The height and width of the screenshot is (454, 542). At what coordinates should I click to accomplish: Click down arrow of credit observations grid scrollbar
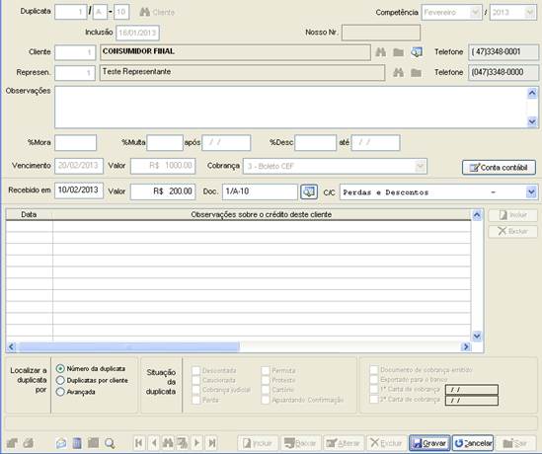(477, 336)
